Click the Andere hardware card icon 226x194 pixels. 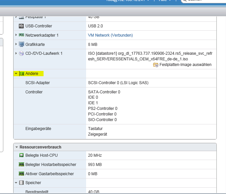point(22,74)
